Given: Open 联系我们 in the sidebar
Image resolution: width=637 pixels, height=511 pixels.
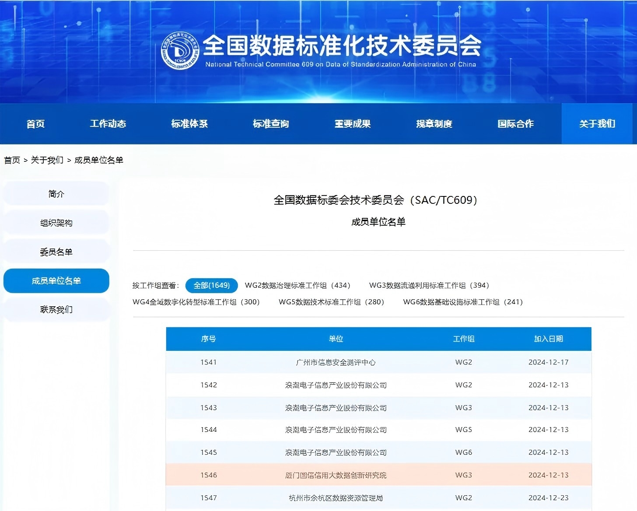Looking at the screenshot, I should (x=56, y=309).
